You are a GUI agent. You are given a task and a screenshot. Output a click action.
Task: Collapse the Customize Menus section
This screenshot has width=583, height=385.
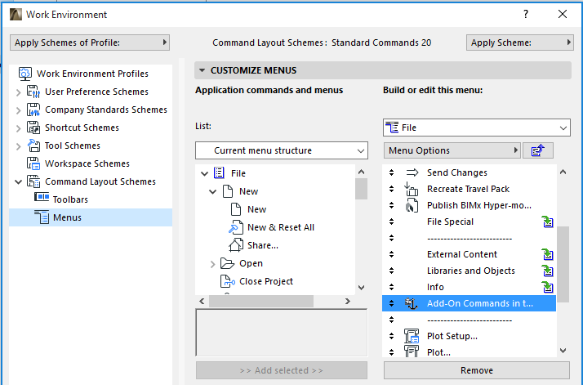(x=201, y=70)
